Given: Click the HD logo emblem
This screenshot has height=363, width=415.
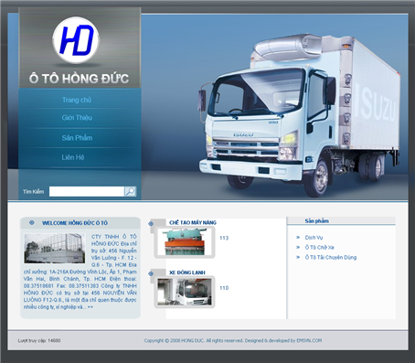Looking at the screenshot, I should point(76,40).
